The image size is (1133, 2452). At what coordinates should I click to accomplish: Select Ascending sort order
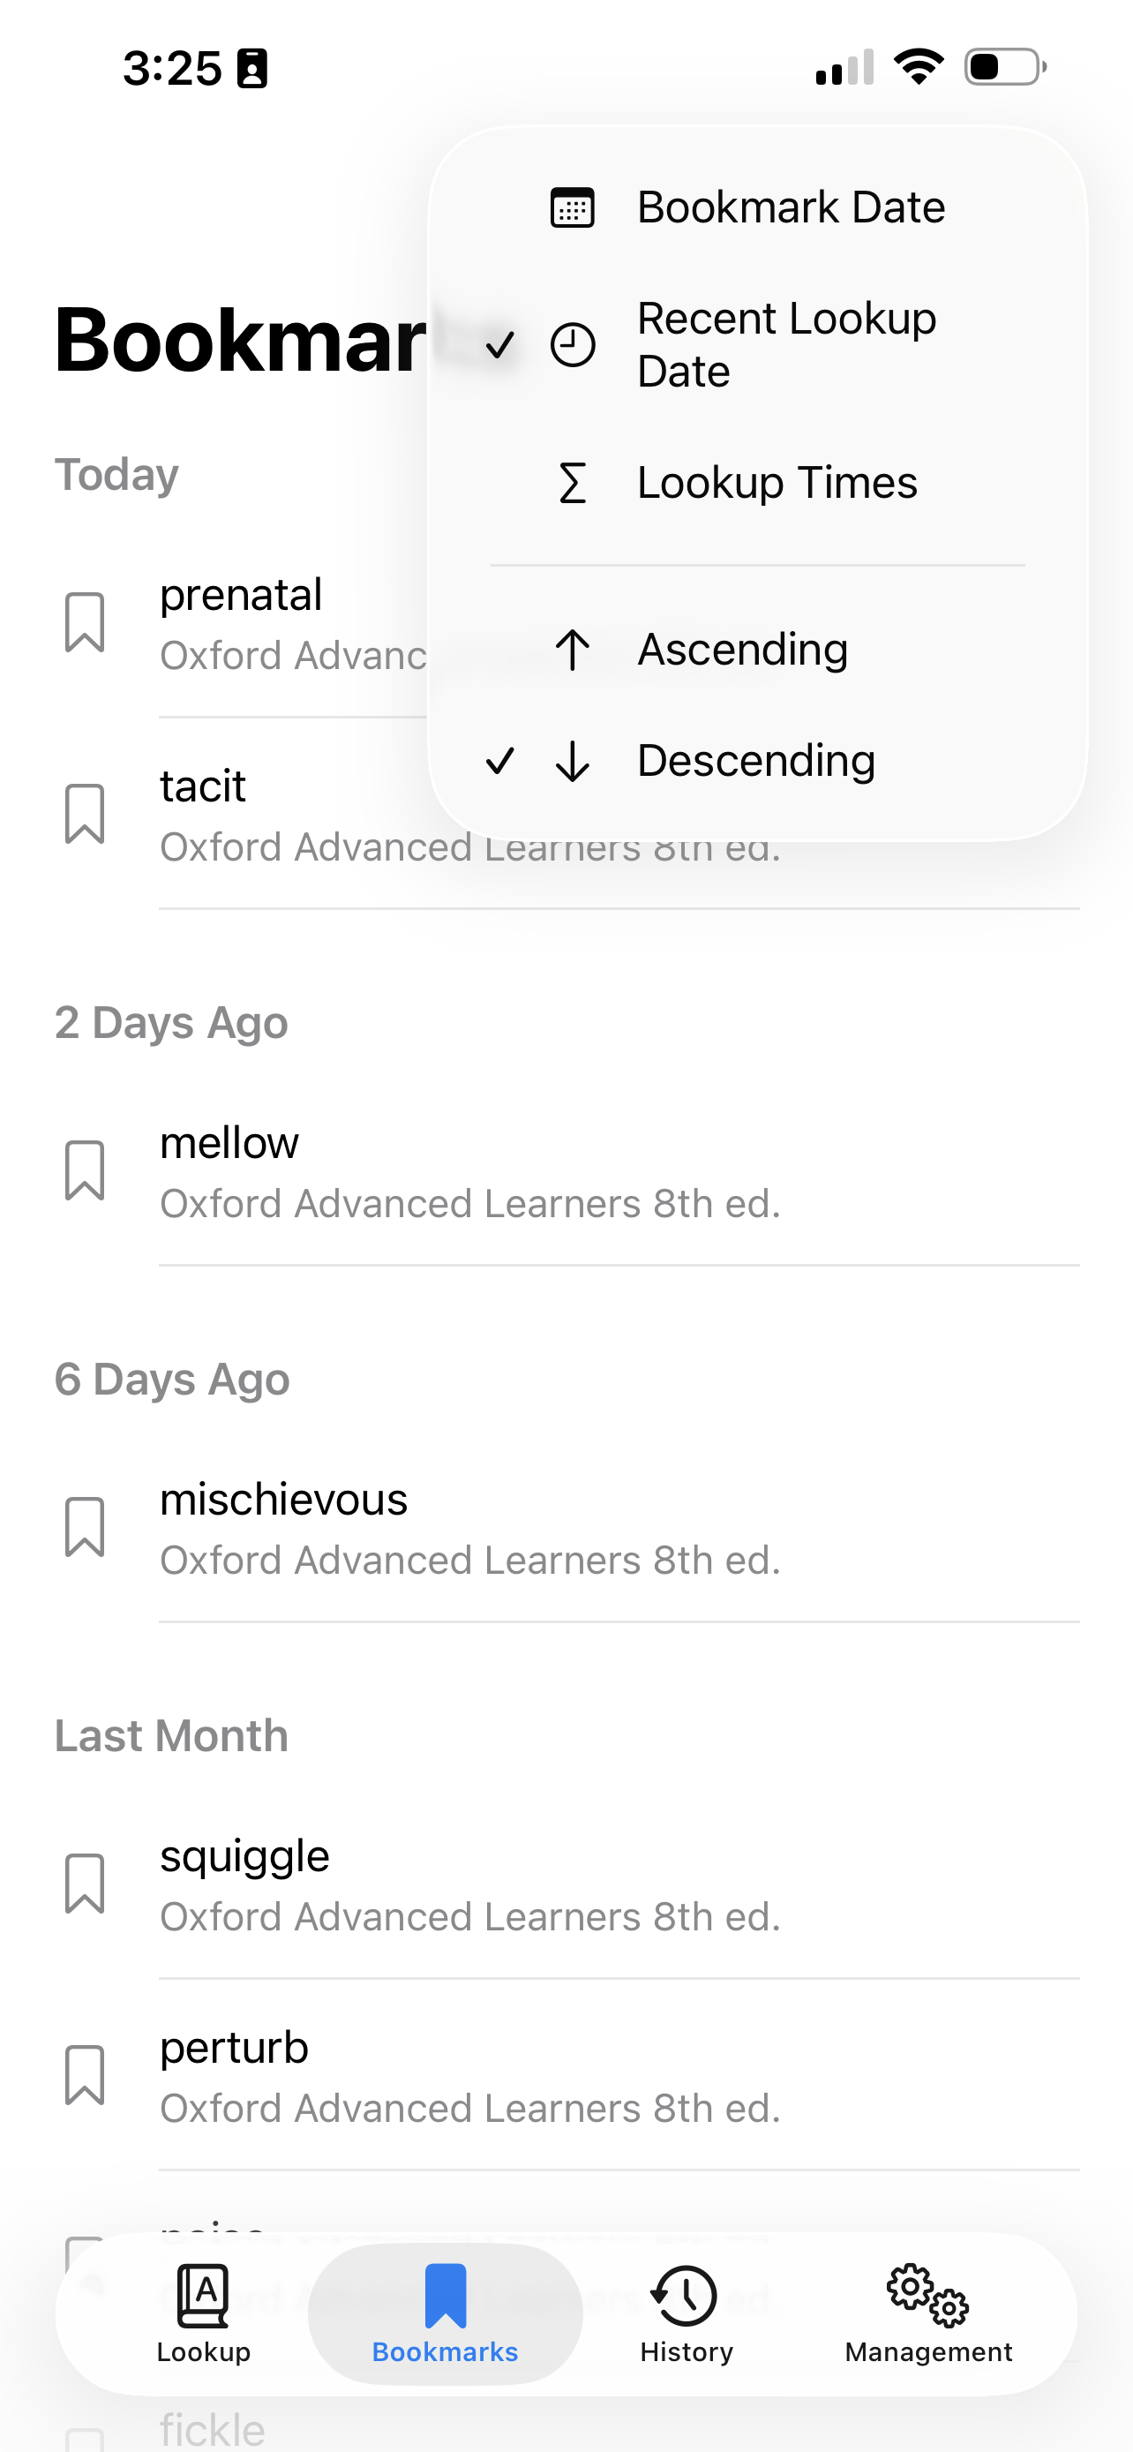coord(742,651)
